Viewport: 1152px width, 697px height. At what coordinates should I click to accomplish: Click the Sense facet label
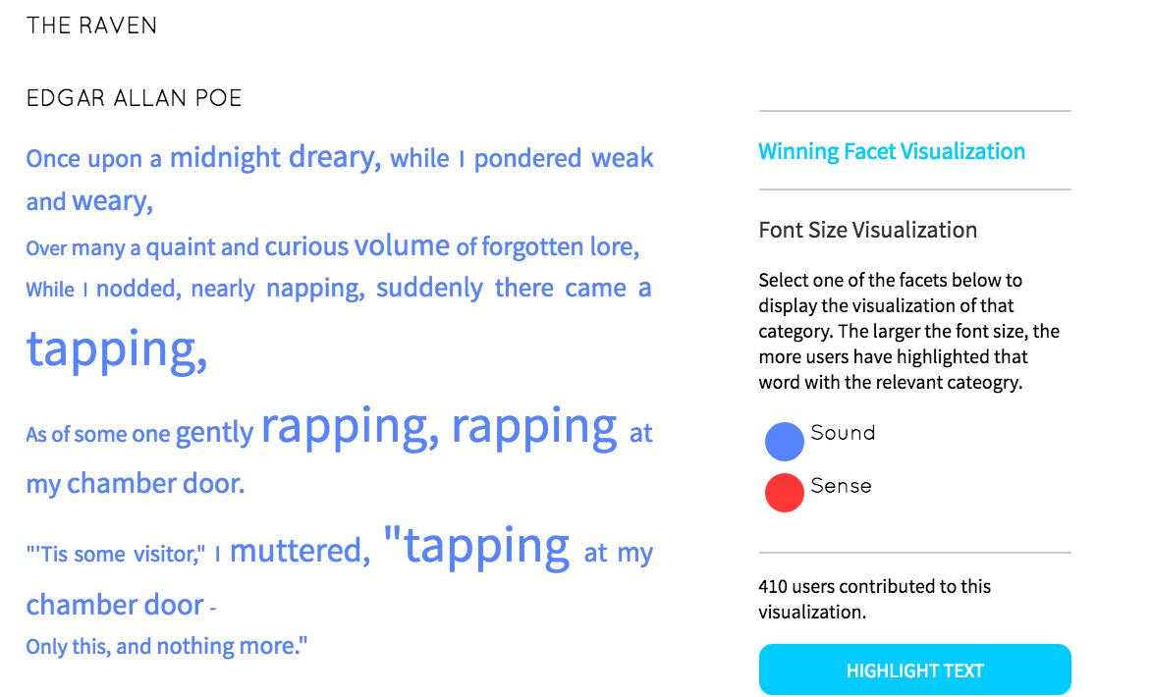coord(841,486)
